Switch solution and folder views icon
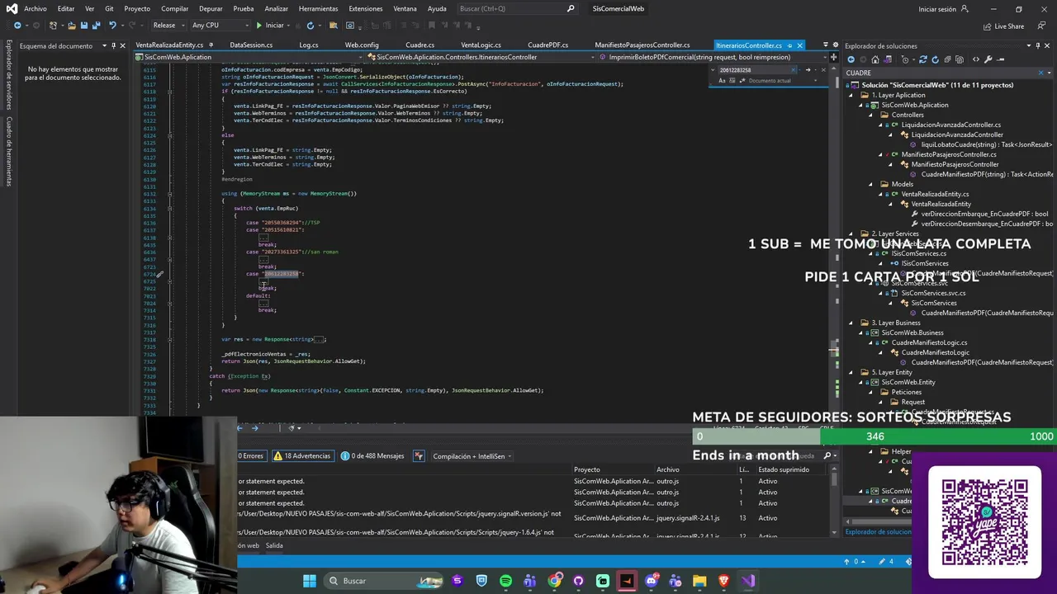The image size is (1057, 594). 888,59
